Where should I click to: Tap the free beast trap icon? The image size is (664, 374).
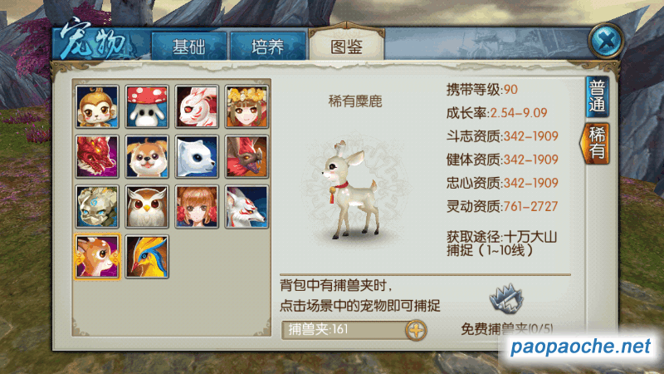(x=506, y=298)
